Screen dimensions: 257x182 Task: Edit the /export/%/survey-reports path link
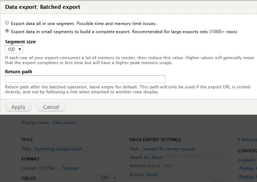[x=169, y=149]
